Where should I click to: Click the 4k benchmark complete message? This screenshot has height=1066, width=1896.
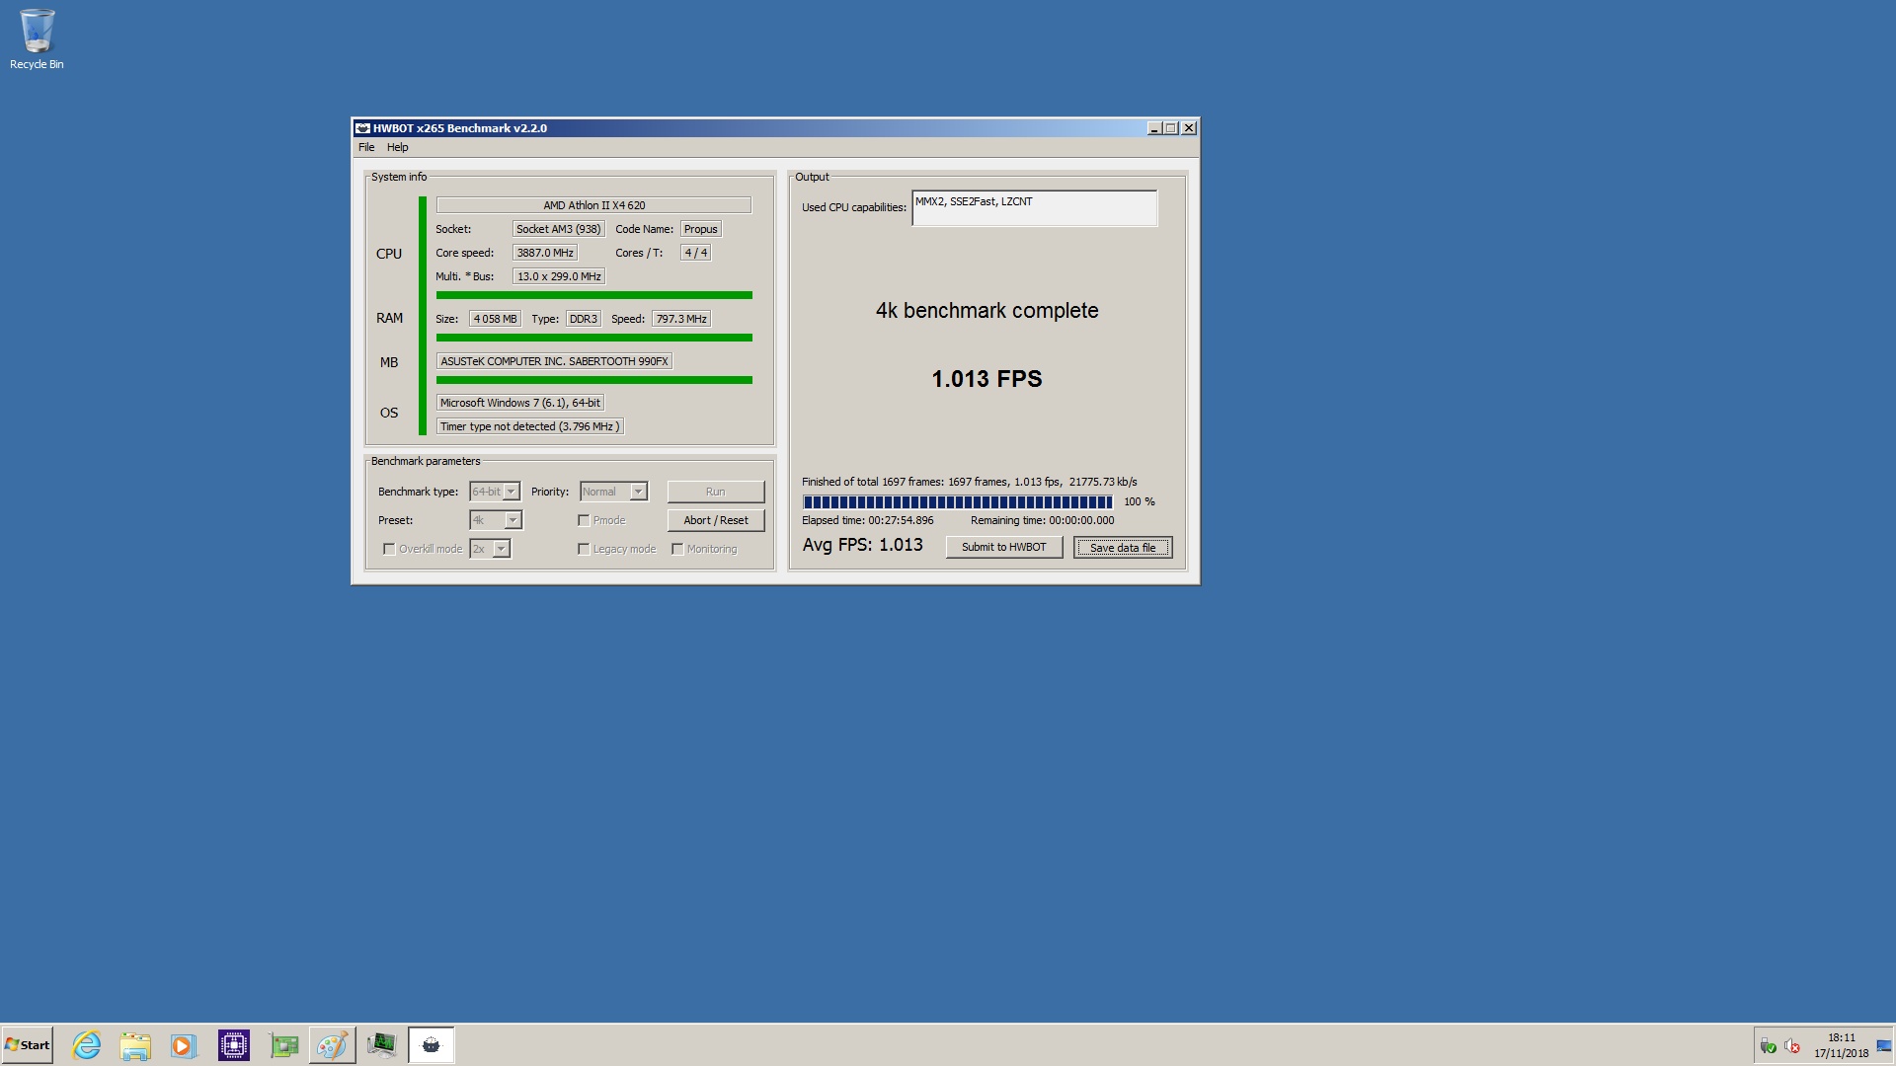pyautogui.click(x=987, y=310)
